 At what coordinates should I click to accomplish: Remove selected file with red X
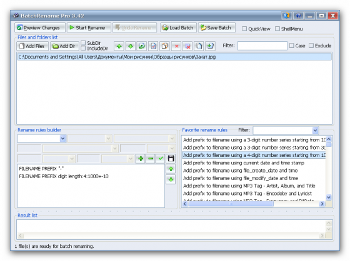(176, 46)
